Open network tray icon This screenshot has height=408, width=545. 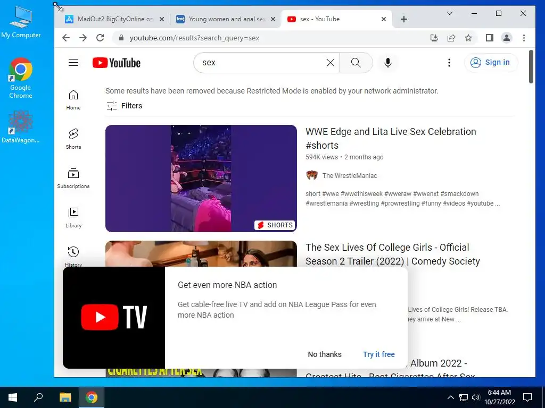464,397
